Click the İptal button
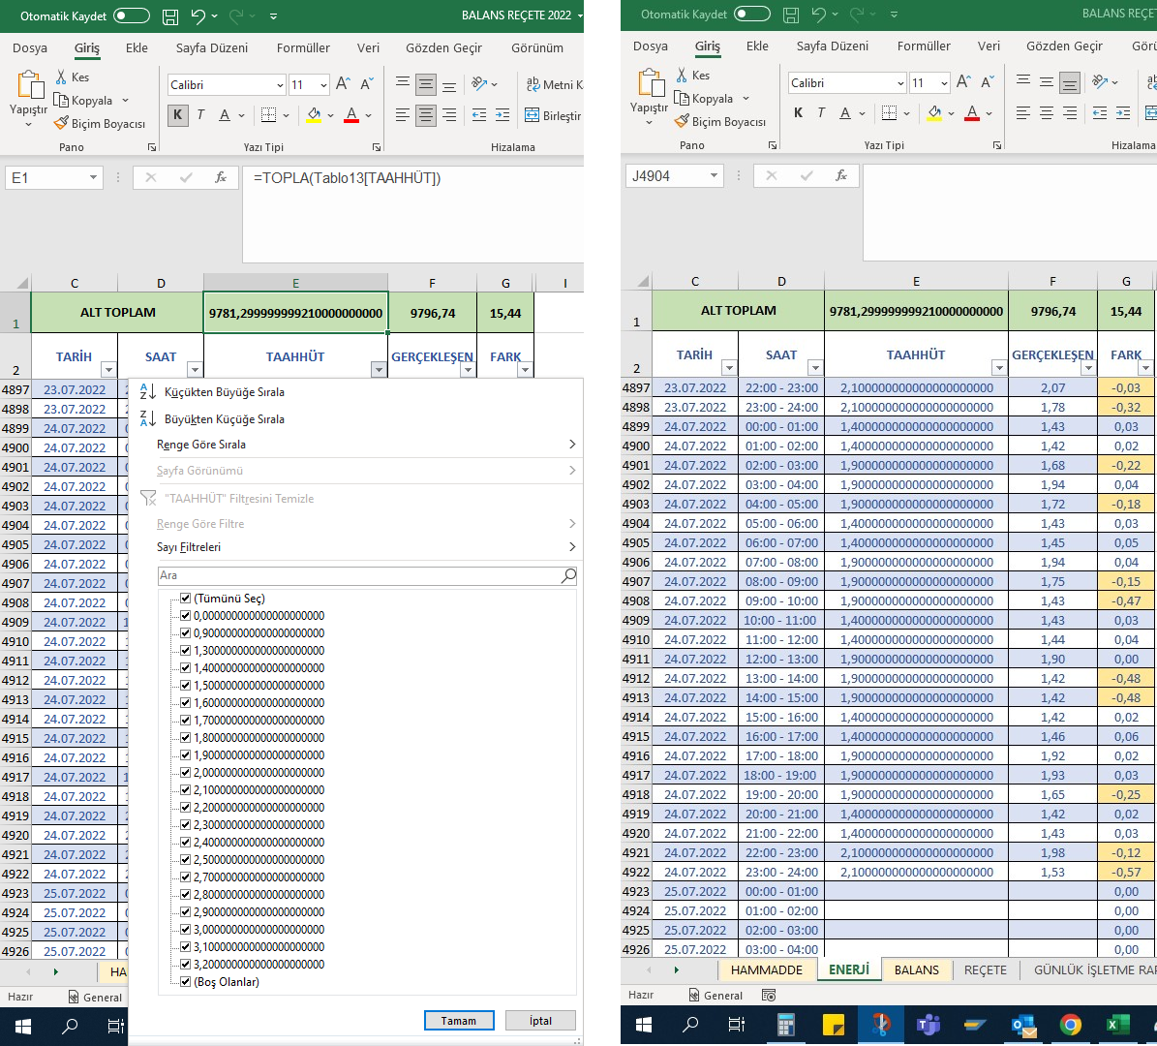The width and height of the screenshot is (1157, 1046). (540, 1020)
